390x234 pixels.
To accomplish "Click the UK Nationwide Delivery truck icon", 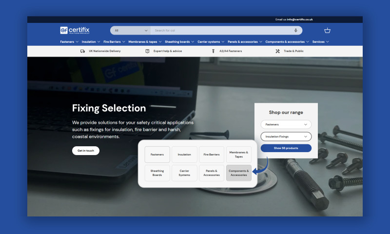I will 83,51.
